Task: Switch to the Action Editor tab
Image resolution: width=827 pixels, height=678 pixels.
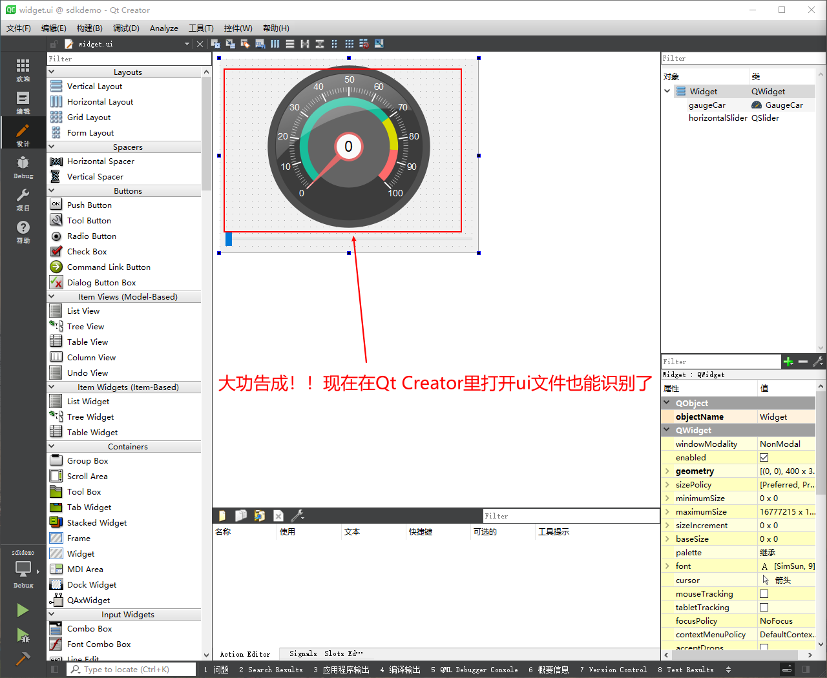Action: coord(245,653)
